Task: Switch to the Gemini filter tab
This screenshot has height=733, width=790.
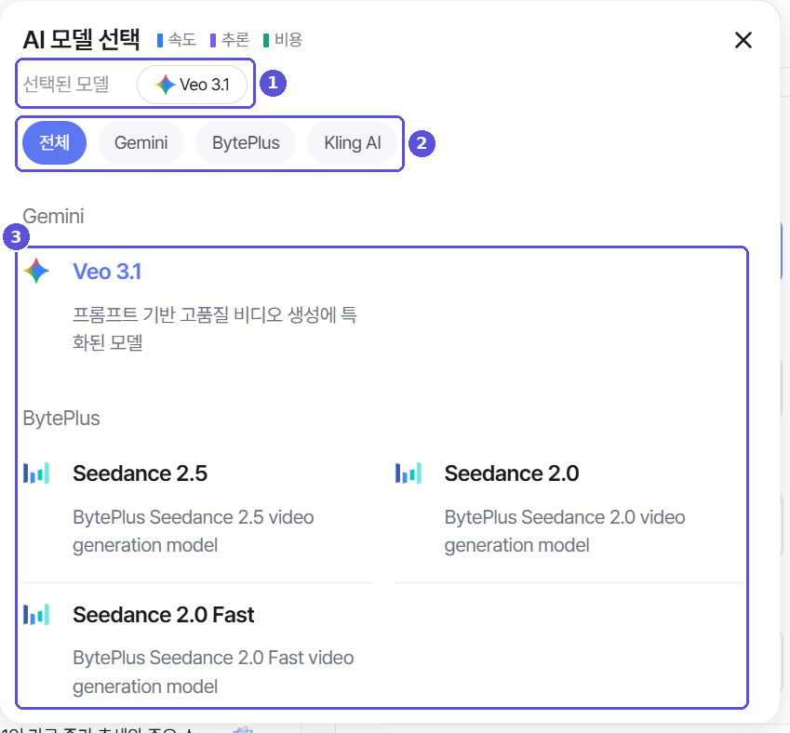Action: coord(141,142)
